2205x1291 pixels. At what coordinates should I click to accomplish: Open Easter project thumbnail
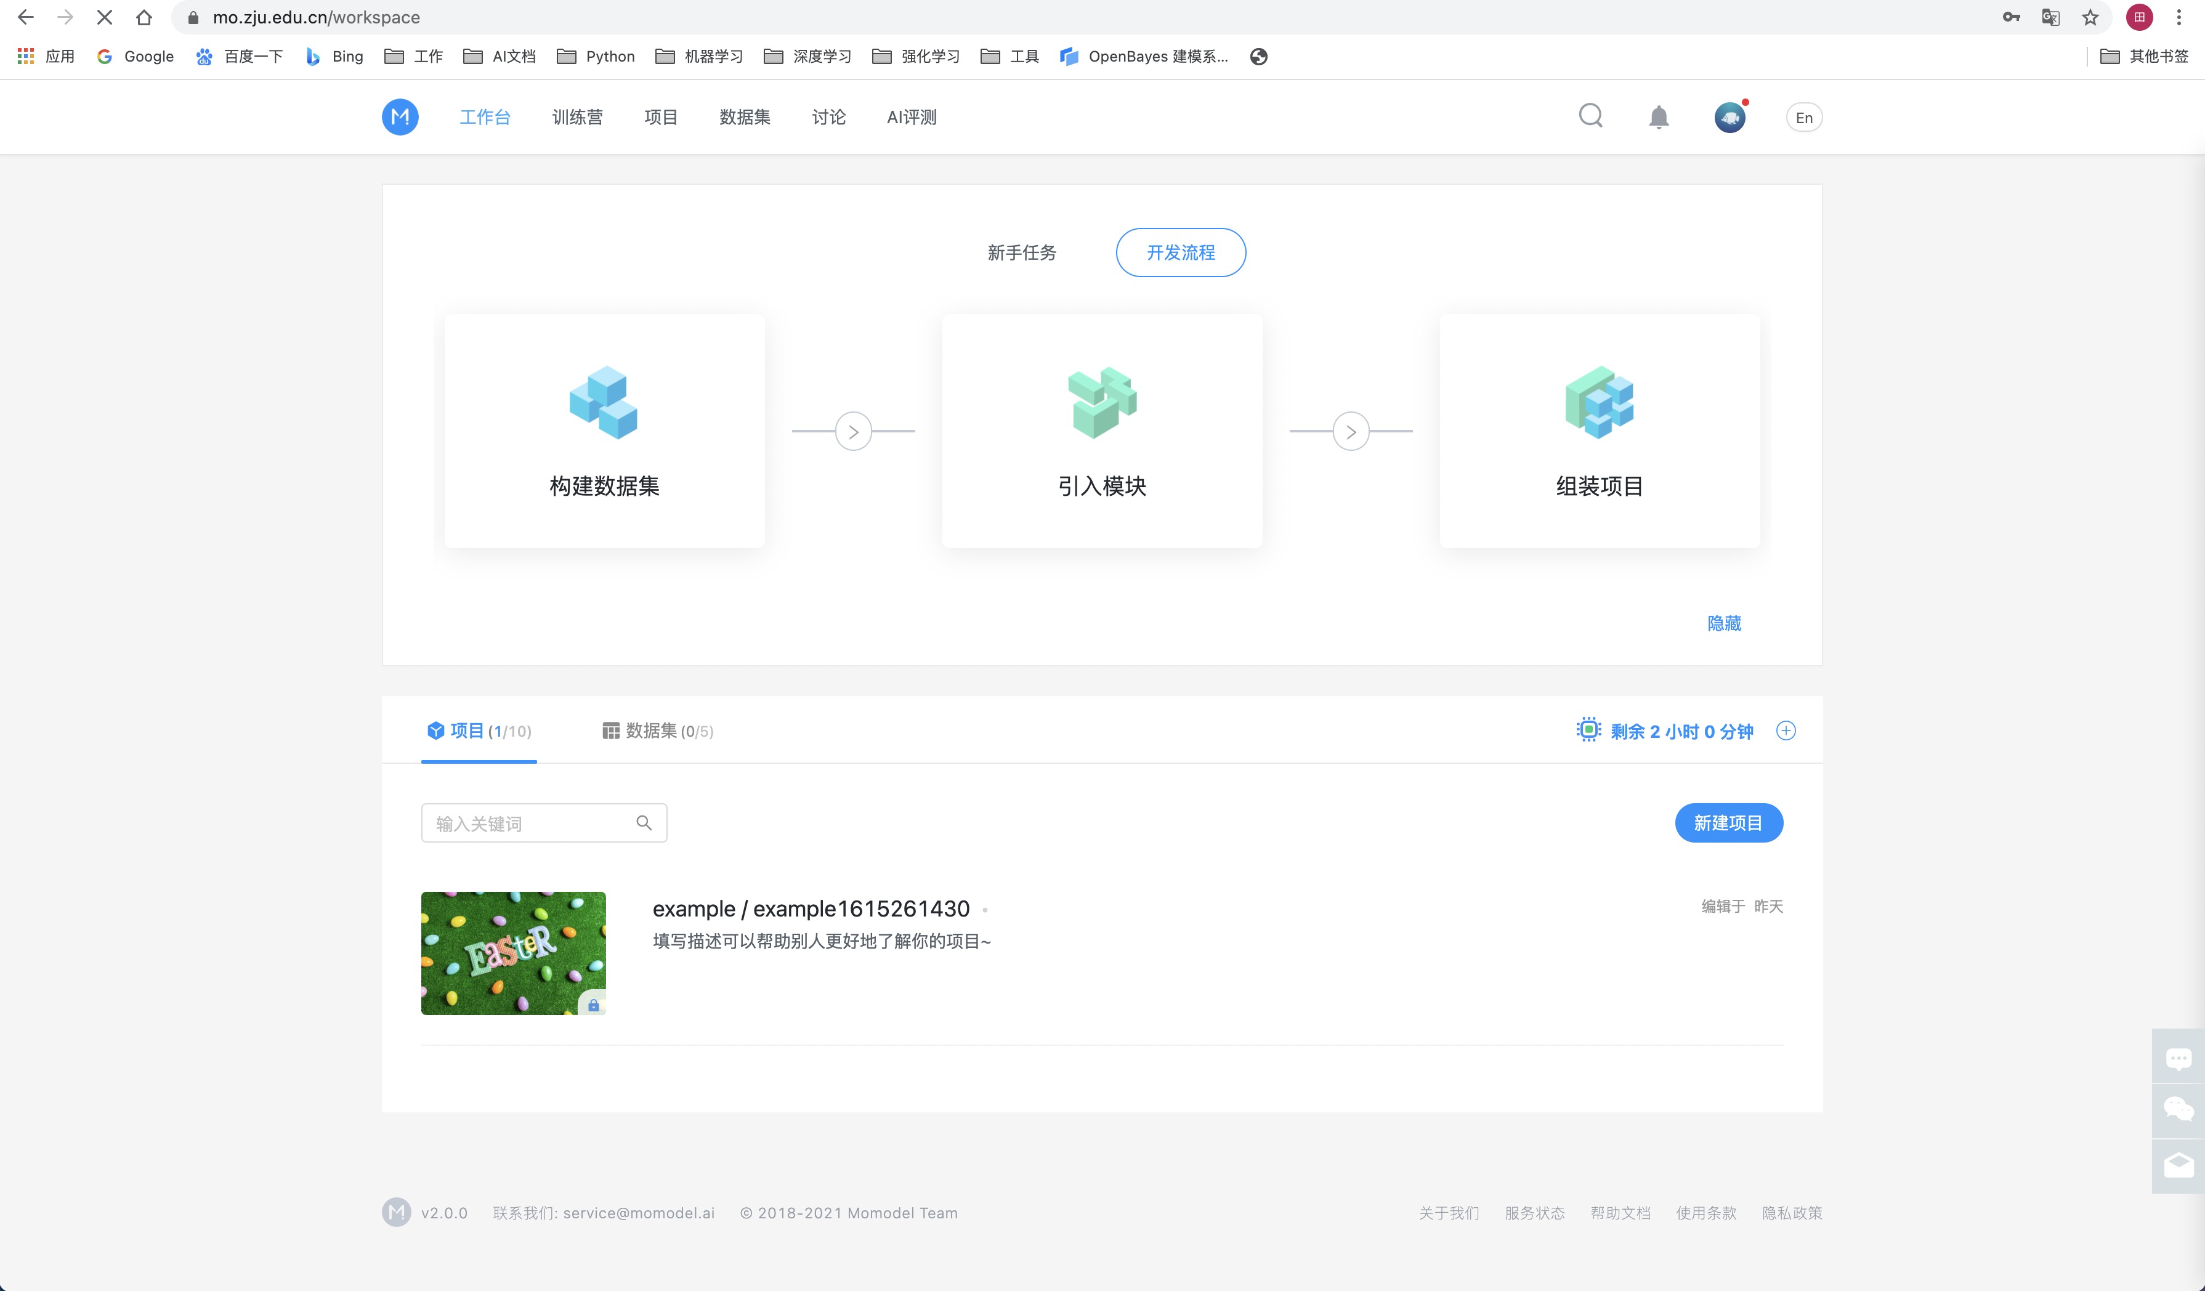[x=512, y=953]
